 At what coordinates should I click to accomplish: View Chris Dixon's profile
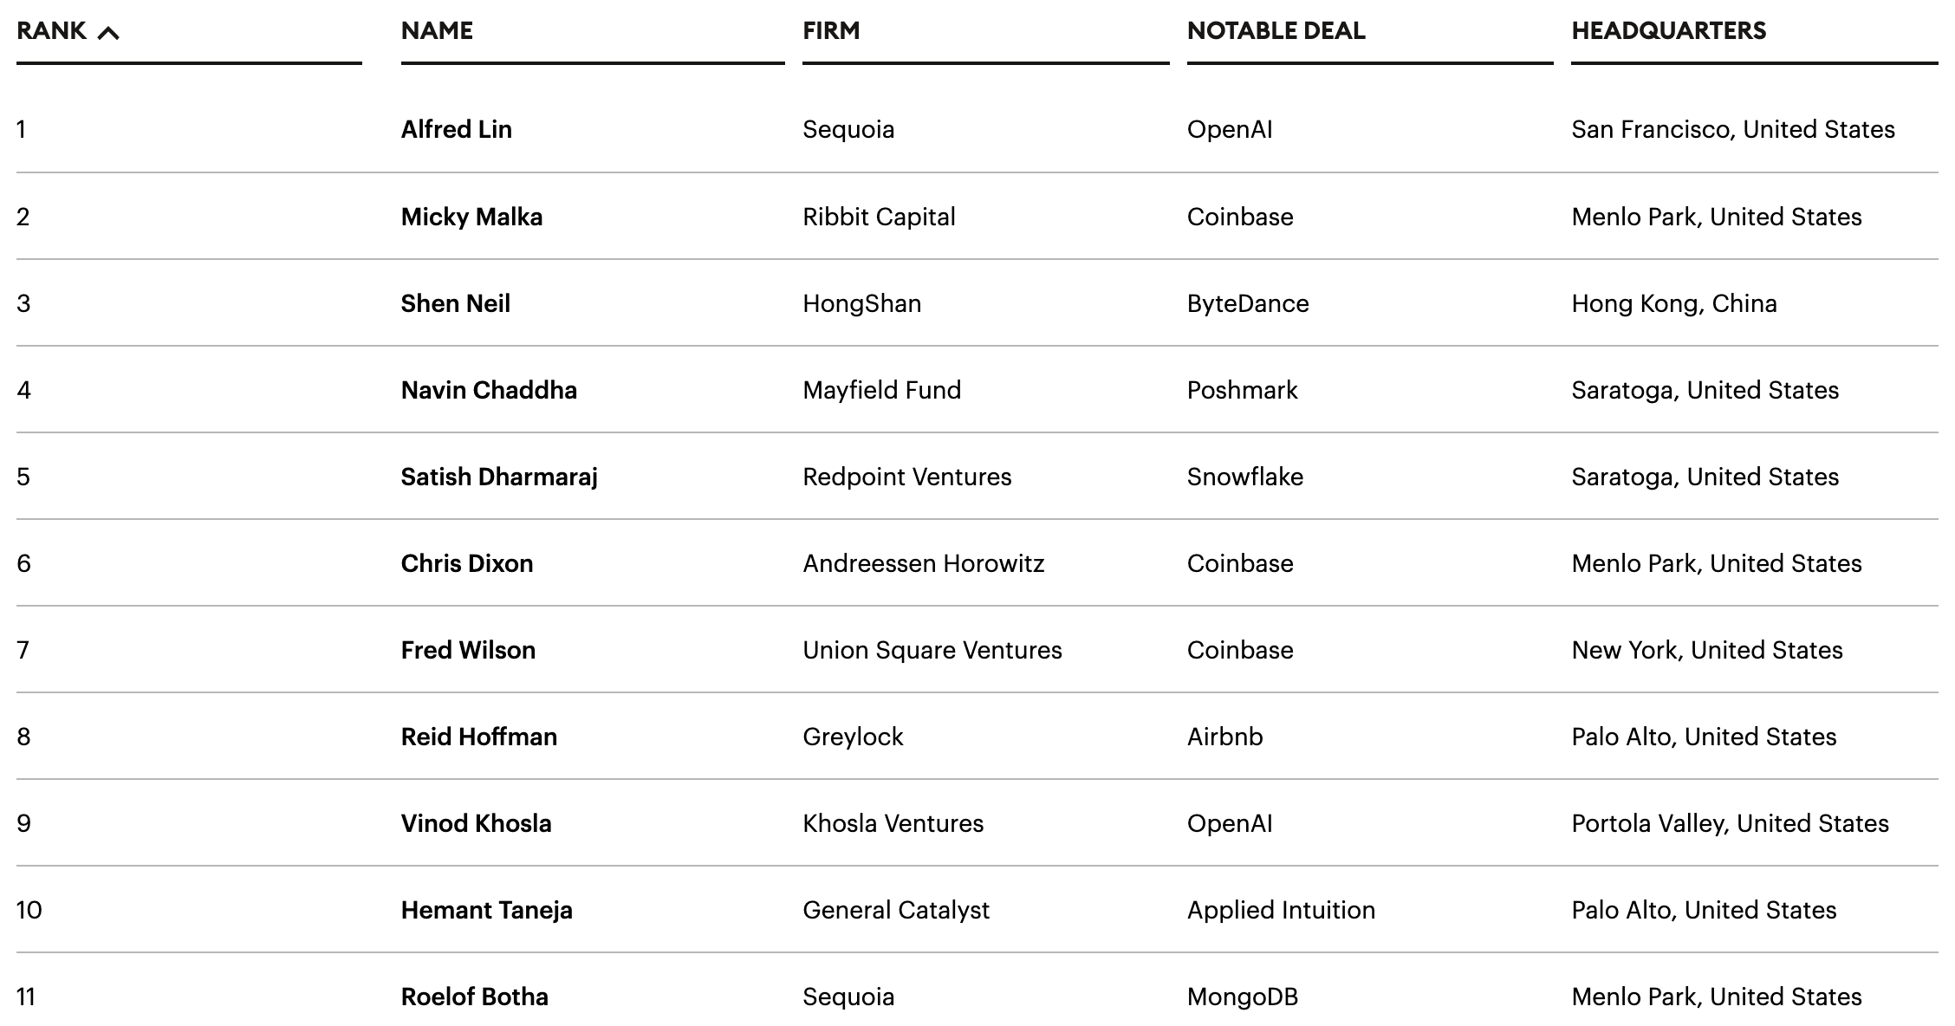pos(466,563)
